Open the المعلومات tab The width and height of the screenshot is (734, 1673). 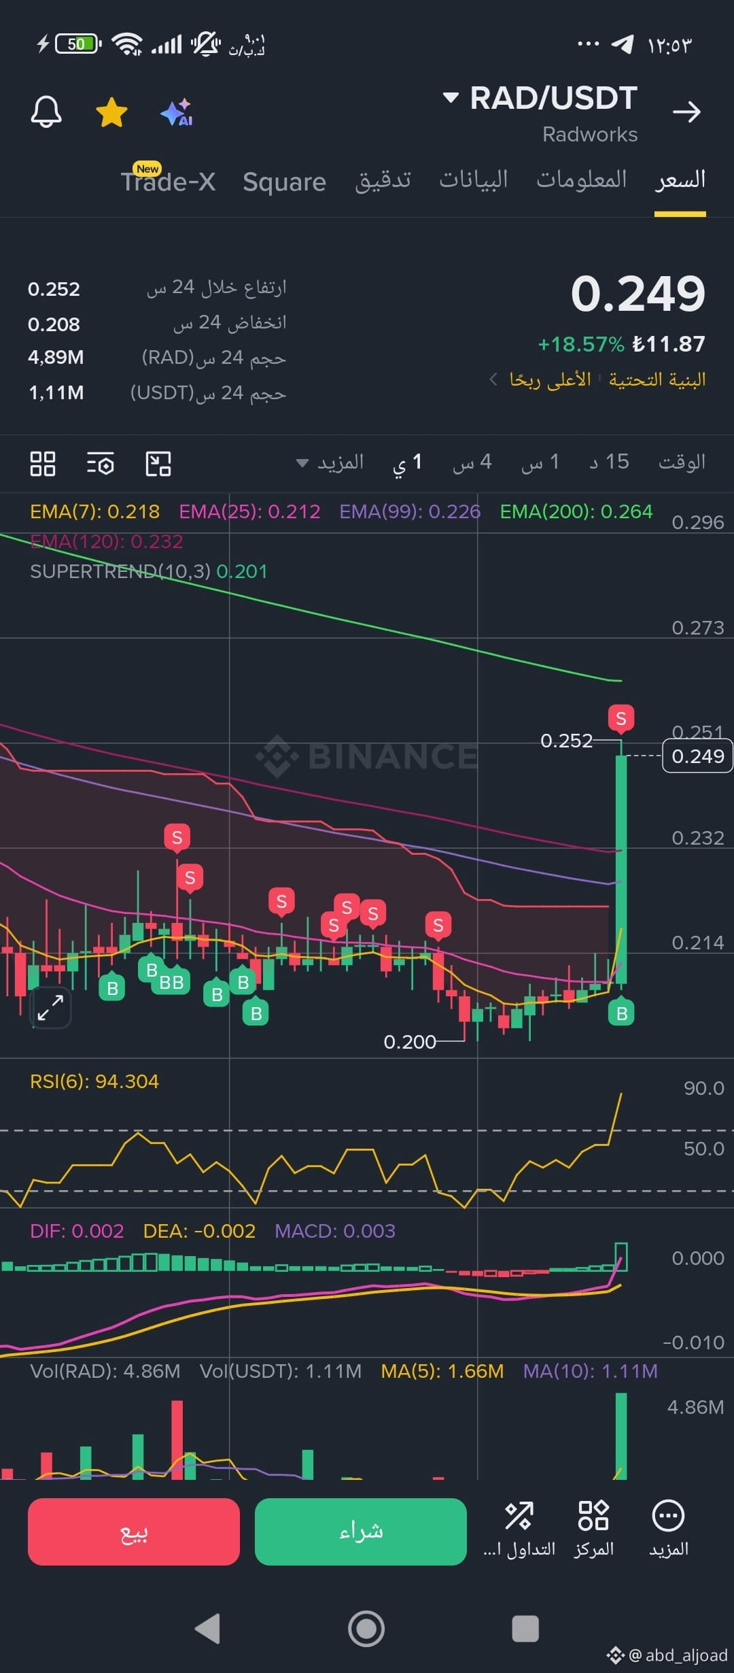click(x=581, y=180)
